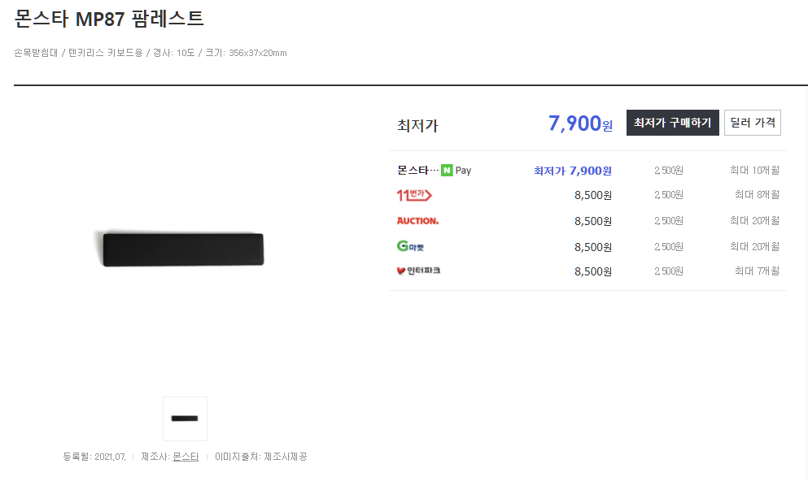Click the product title 몬스타 MP87 팜레스트
This screenshot has height=481, width=808.
(109, 19)
